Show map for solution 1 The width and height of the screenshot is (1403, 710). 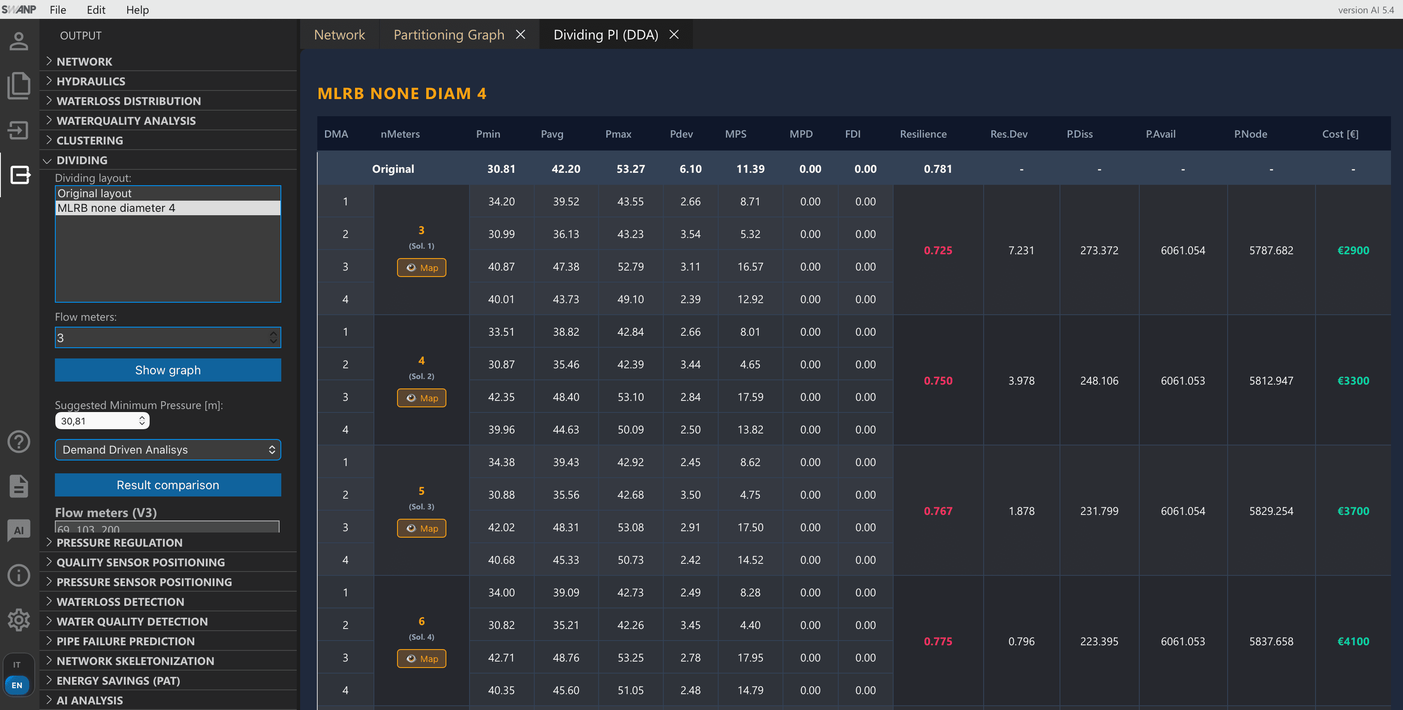coord(422,268)
